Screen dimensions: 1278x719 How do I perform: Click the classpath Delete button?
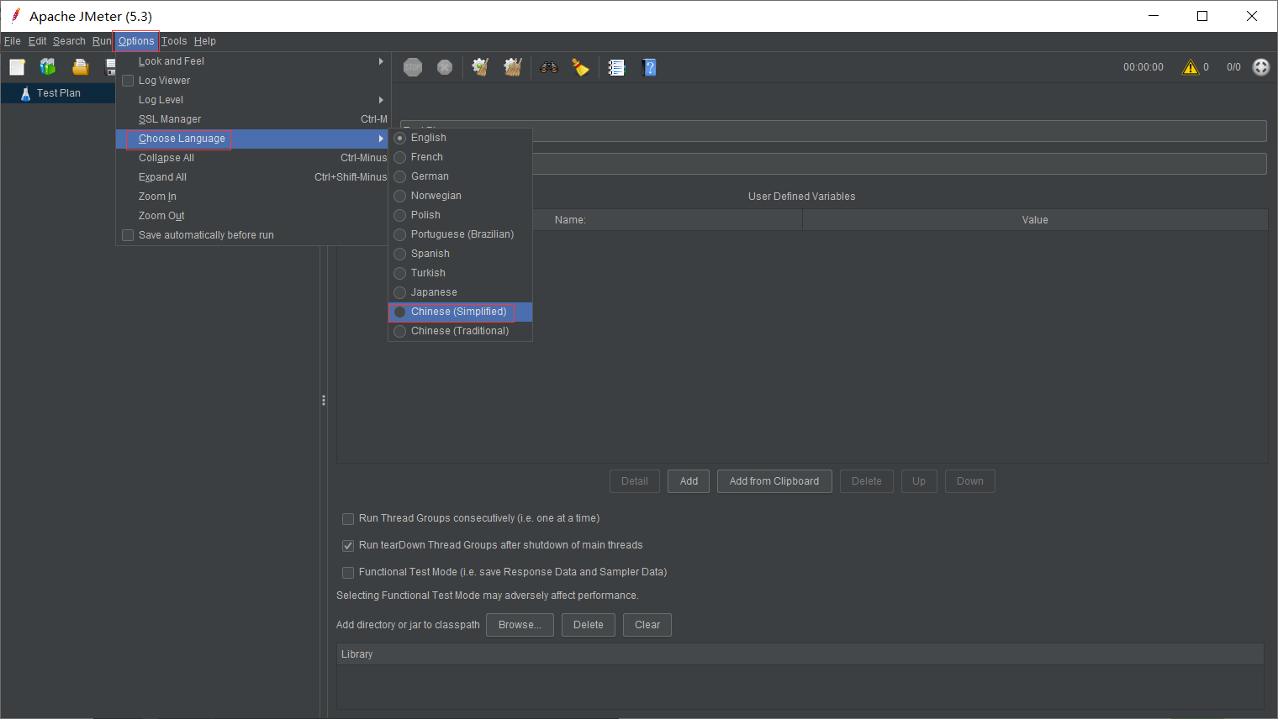point(589,625)
